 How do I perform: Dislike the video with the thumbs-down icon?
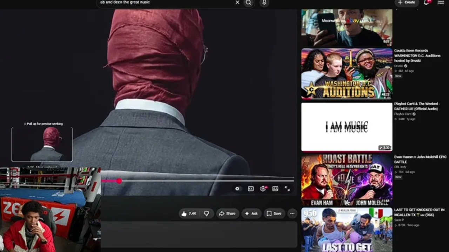click(207, 213)
